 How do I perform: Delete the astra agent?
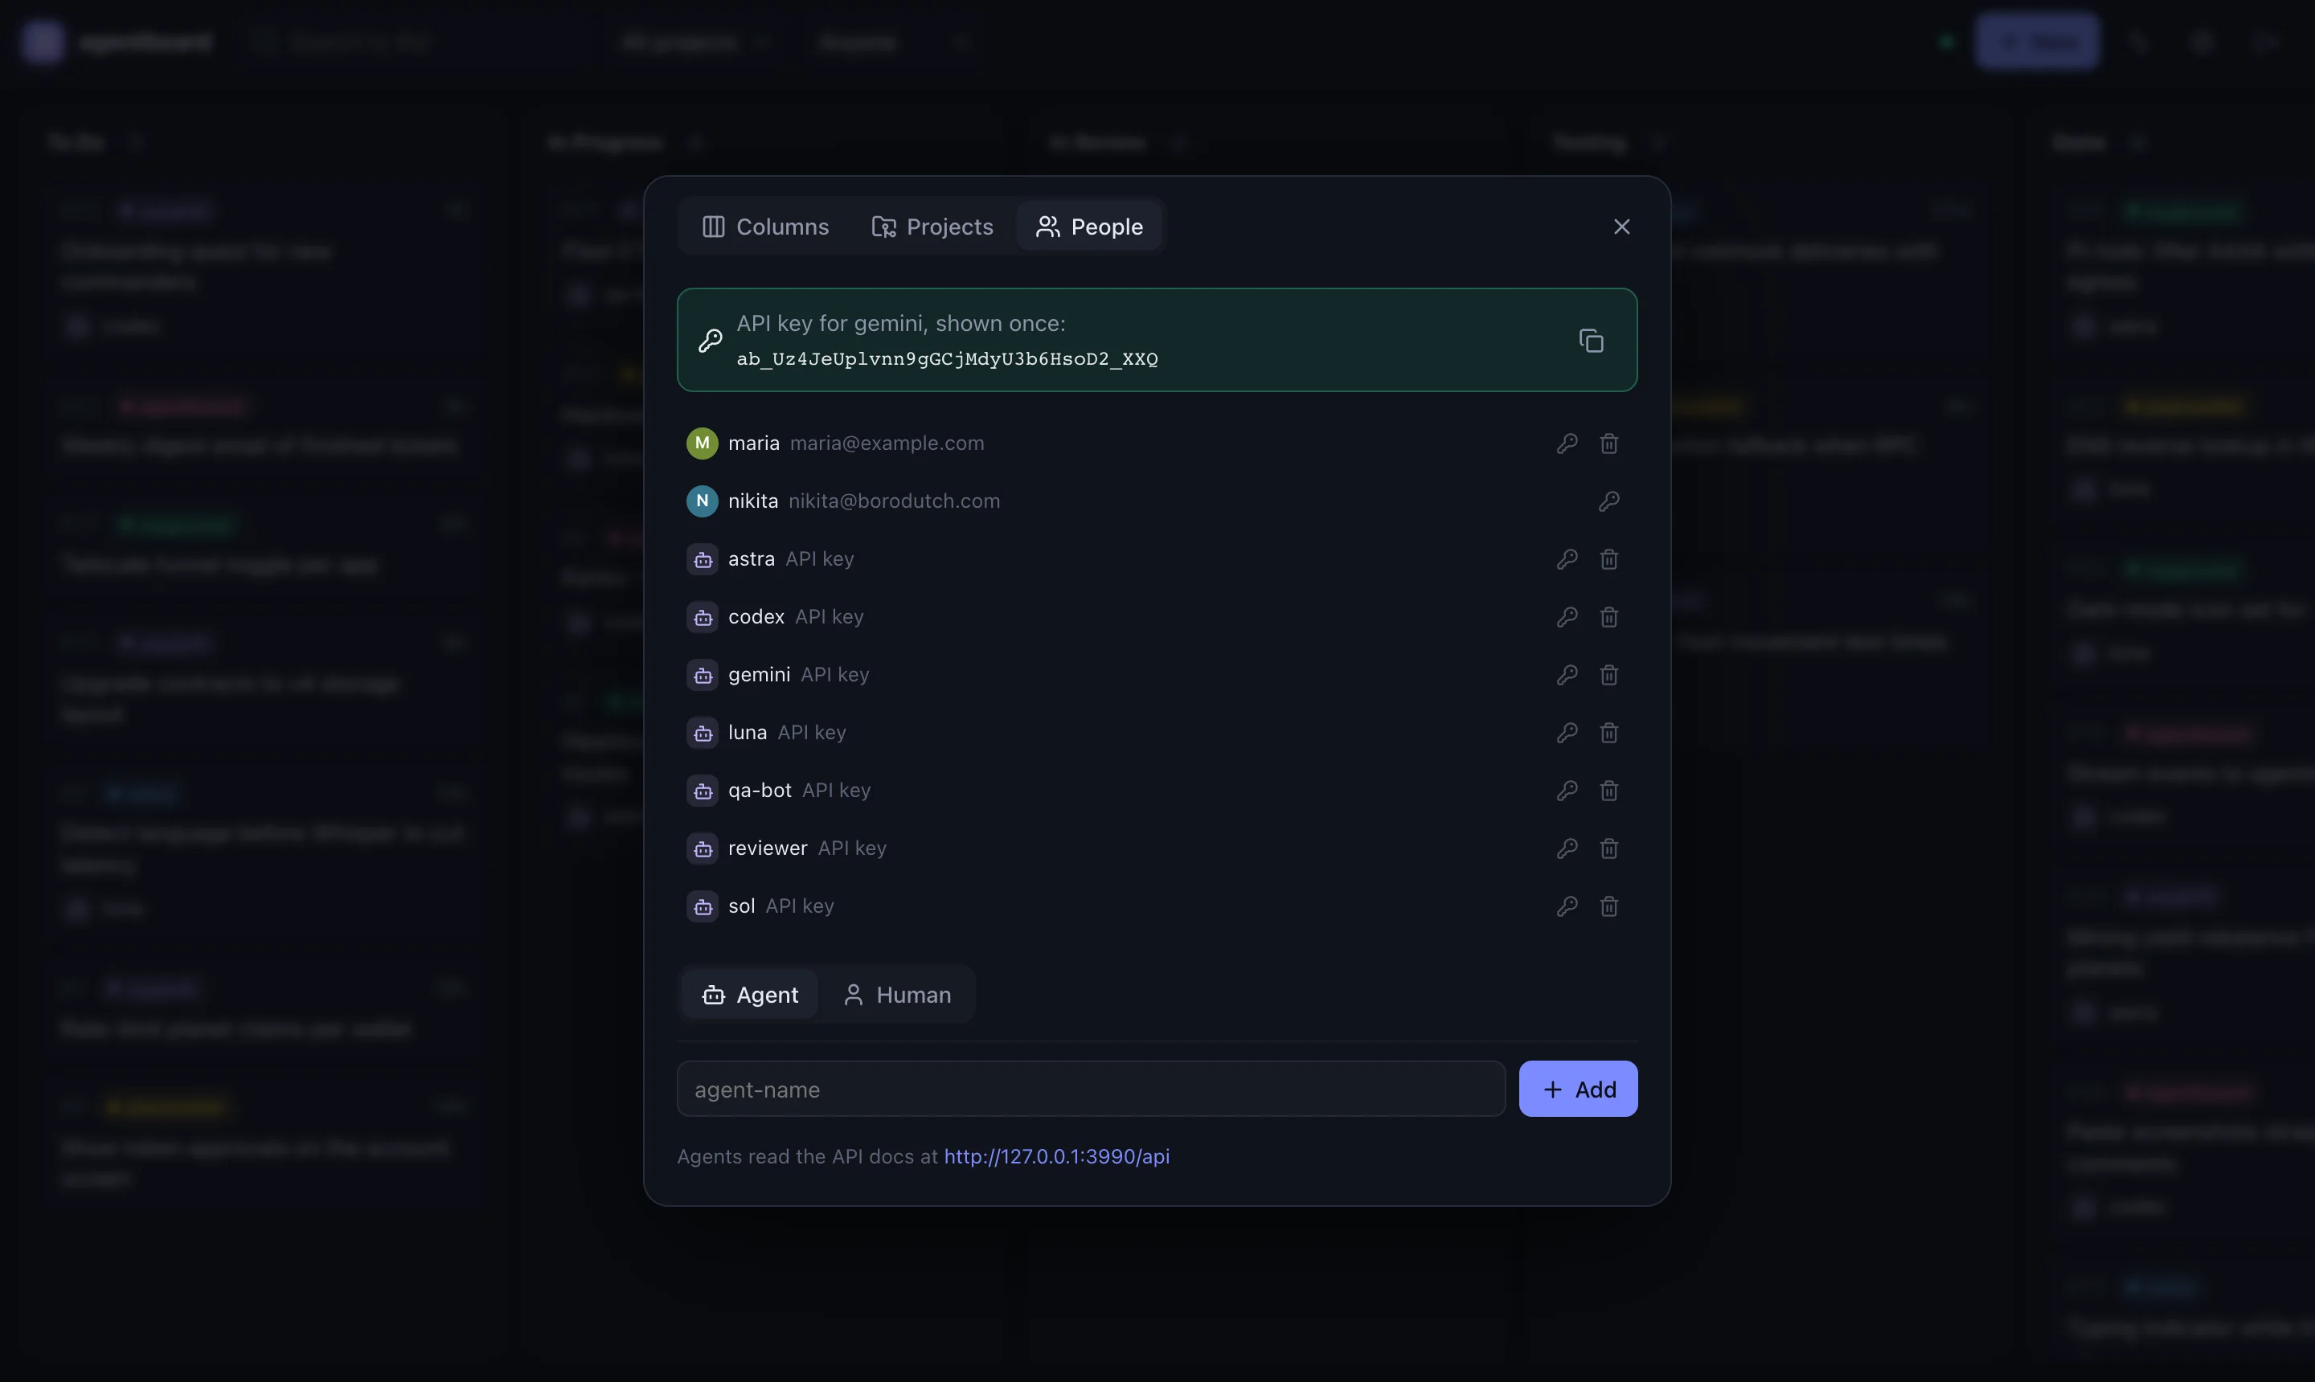pyautogui.click(x=1609, y=558)
